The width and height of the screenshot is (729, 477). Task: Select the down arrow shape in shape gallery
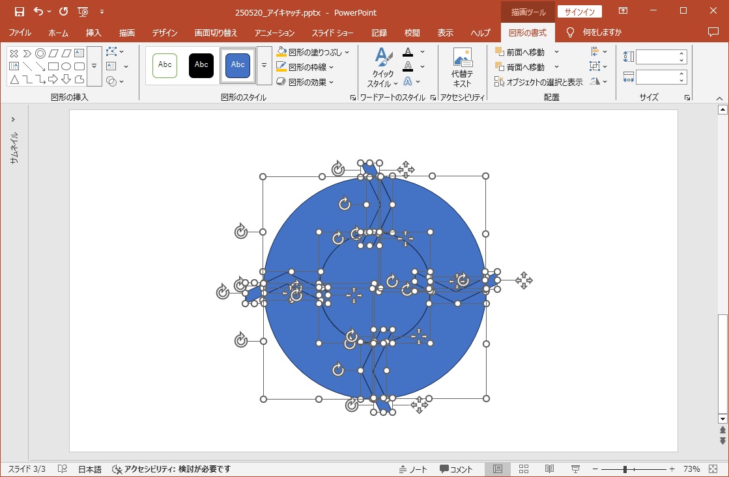click(66, 79)
